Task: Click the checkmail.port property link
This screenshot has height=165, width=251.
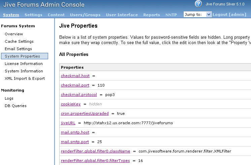Action: point(75,85)
